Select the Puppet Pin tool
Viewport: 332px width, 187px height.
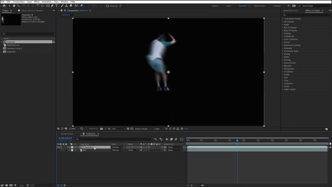pyautogui.click(x=82, y=6)
